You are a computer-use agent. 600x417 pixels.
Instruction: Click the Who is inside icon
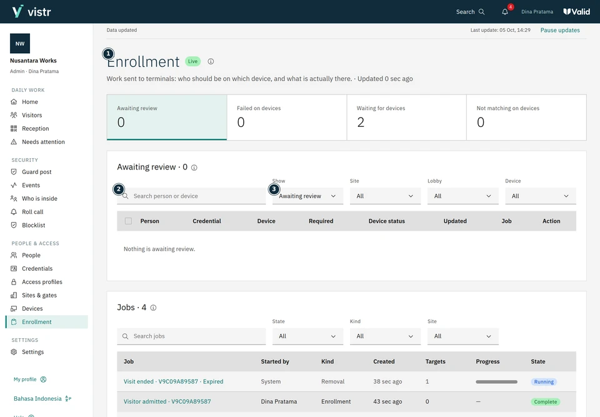tap(14, 198)
